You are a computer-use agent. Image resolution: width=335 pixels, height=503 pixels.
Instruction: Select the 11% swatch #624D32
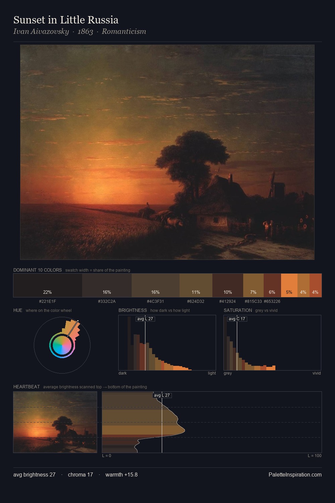pos(196,285)
